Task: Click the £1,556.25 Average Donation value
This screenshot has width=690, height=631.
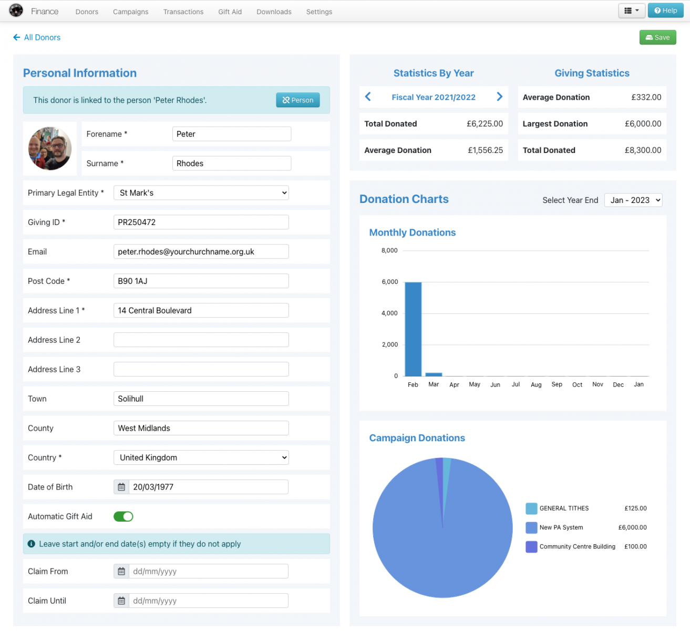Action: (x=485, y=150)
